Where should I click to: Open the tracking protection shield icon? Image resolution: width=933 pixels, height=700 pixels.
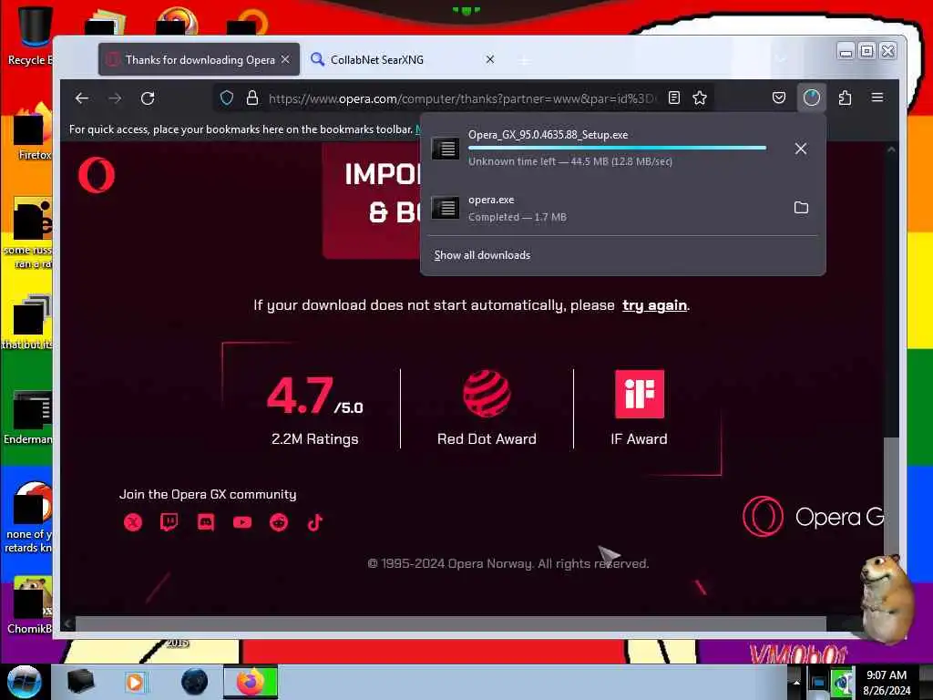[227, 98]
